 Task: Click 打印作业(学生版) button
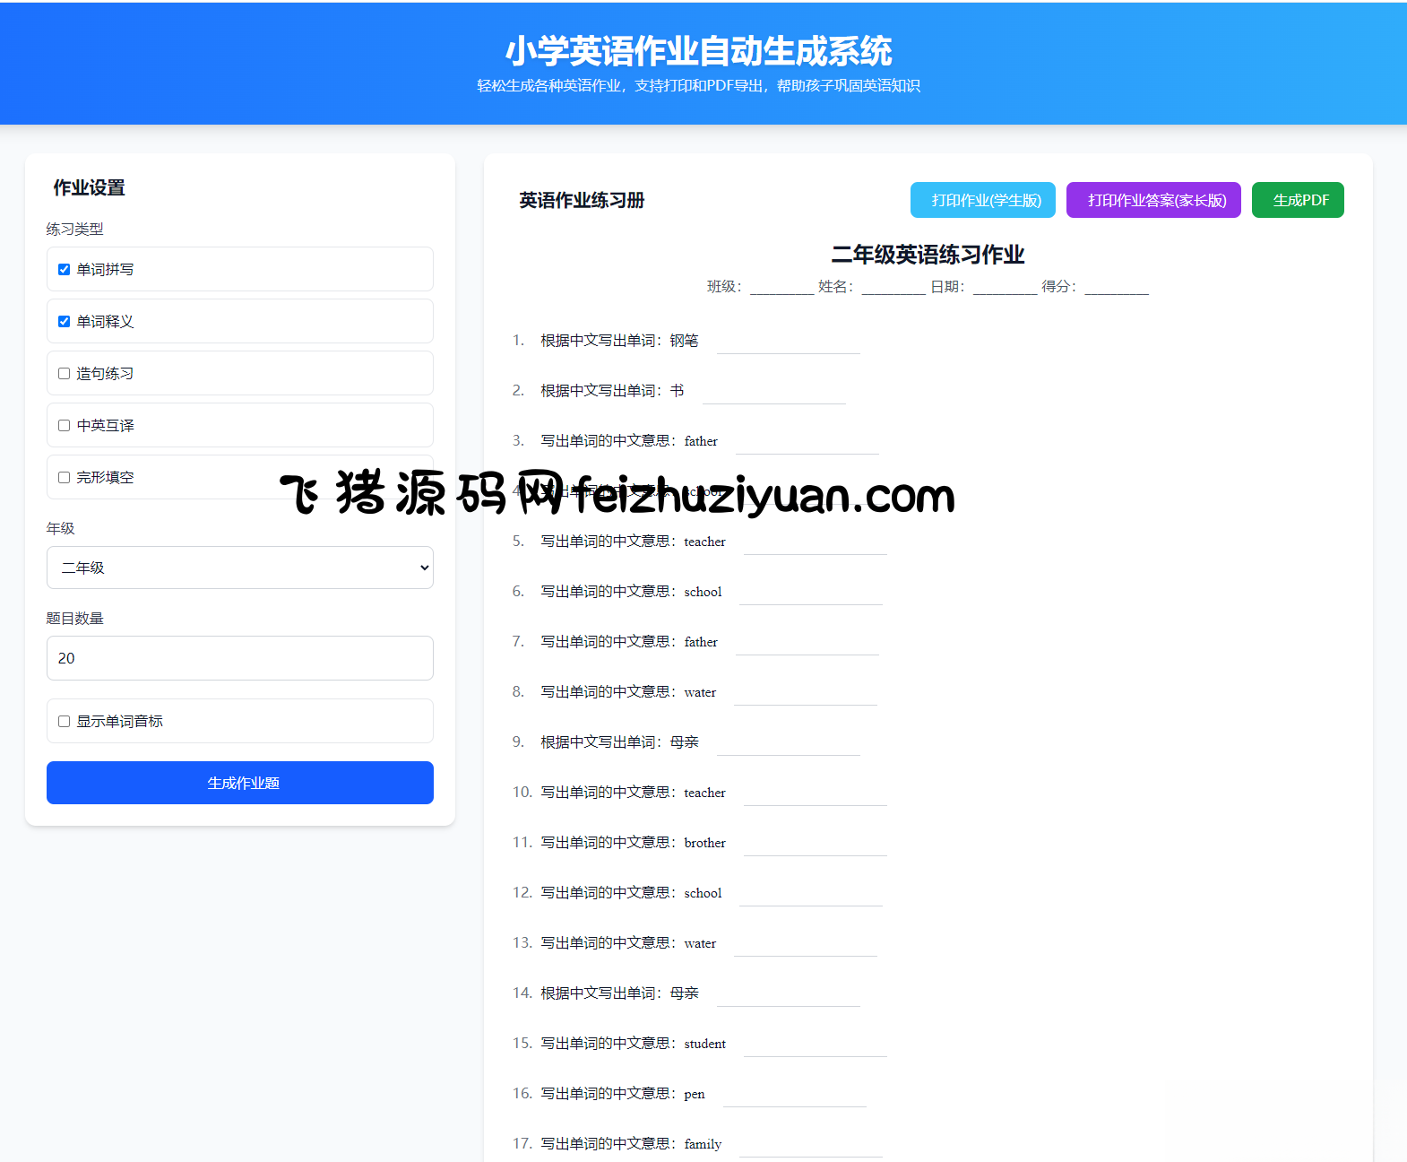point(983,200)
